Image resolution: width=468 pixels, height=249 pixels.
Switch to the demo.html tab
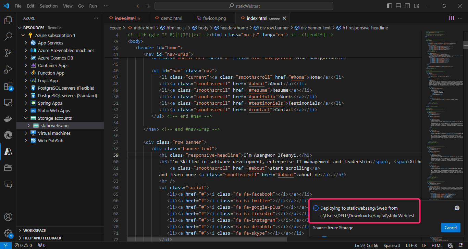(171, 18)
